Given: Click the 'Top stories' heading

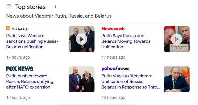Looking at the screenshot, I should coord(30,7).
